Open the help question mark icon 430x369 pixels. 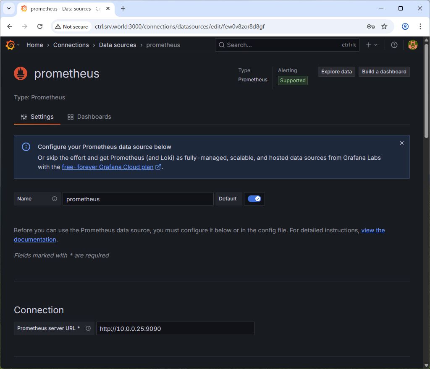coord(394,45)
